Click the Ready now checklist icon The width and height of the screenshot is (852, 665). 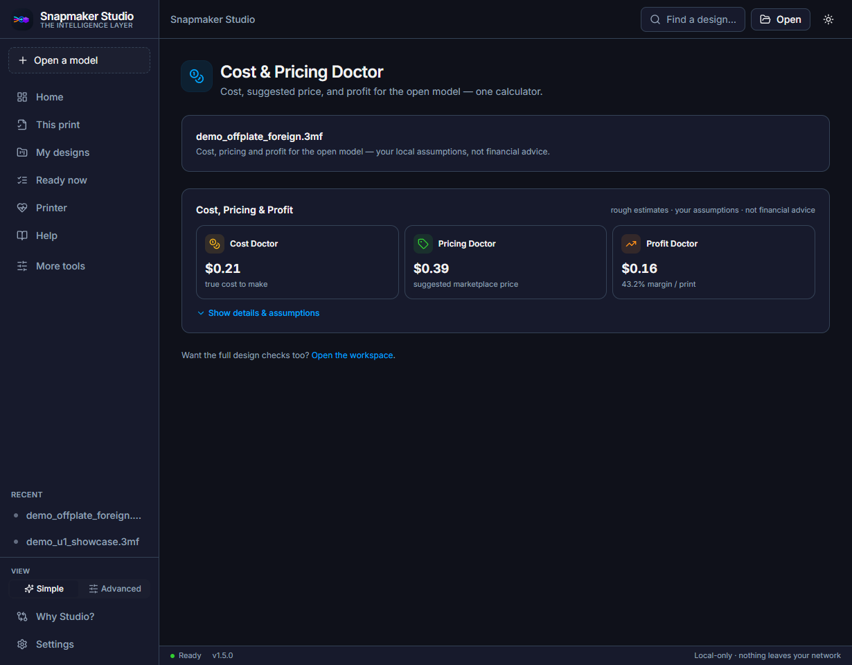point(22,180)
